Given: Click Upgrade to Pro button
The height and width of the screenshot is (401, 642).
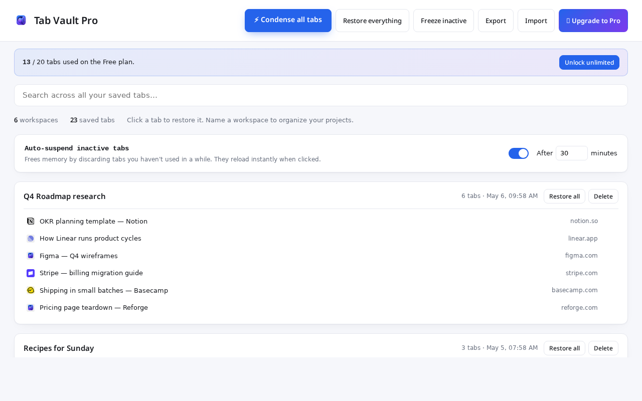Looking at the screenshot, I should pos(593,21).
